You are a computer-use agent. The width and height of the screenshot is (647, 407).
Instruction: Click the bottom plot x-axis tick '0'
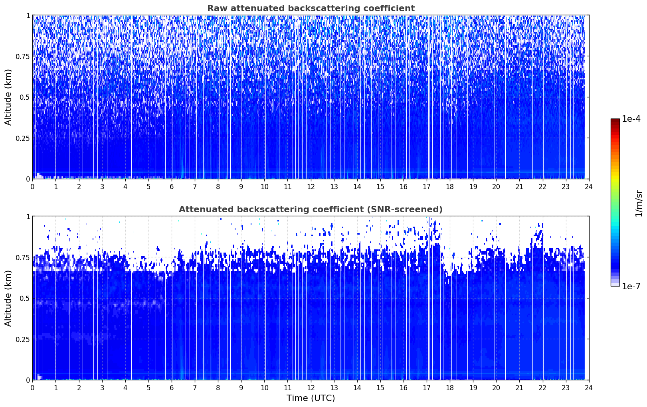point(33,388)
